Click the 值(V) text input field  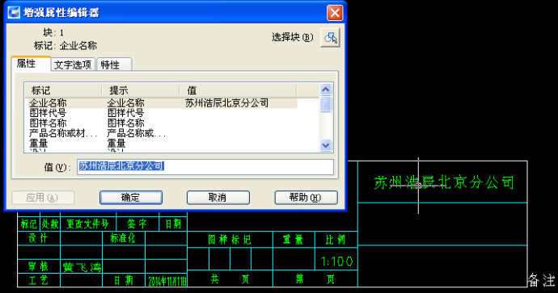click(205, 166)
